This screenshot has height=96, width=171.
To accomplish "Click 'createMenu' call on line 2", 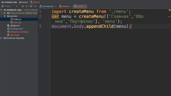I will 91,17.
